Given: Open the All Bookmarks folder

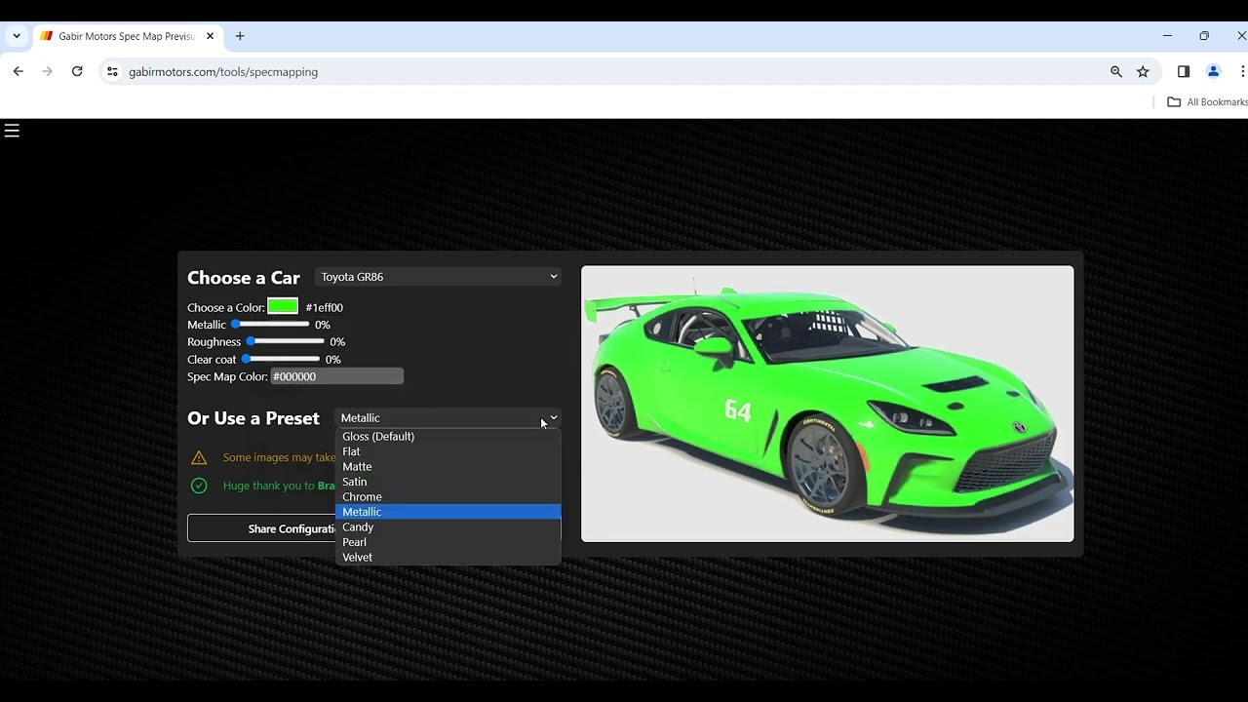Looking at the screenshot, I should tap(1207, 101).
